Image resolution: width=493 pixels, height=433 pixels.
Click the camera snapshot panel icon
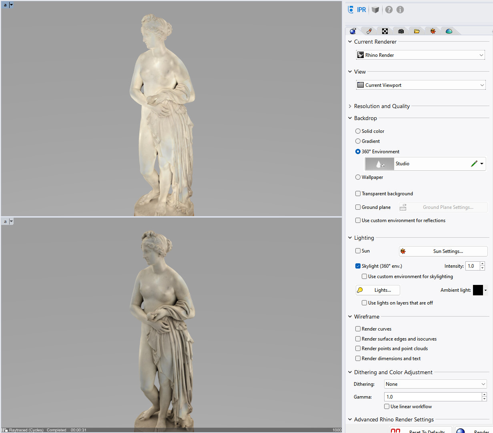pos(401,31)
